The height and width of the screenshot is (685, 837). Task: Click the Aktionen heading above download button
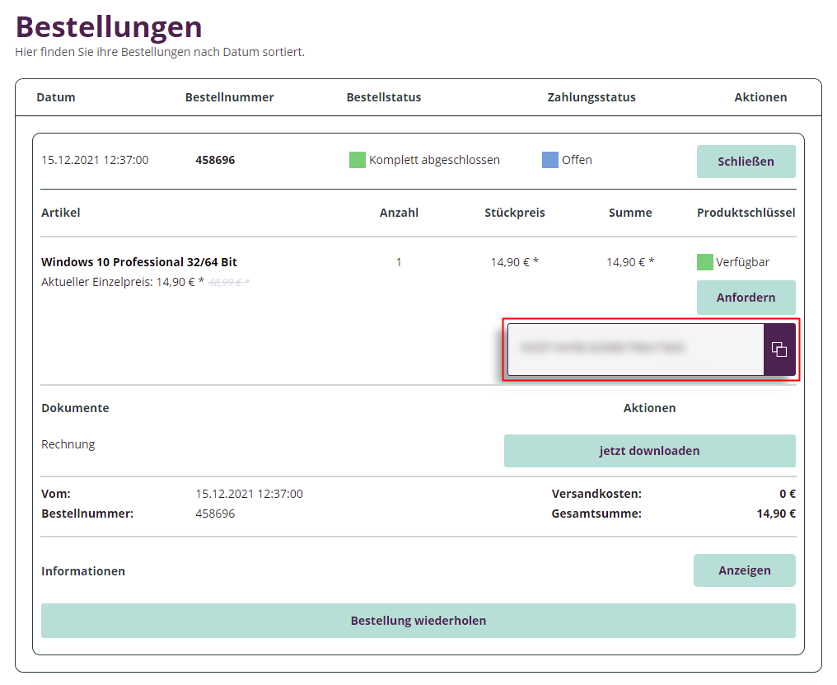pyautogui.click(x=650, y=408)
